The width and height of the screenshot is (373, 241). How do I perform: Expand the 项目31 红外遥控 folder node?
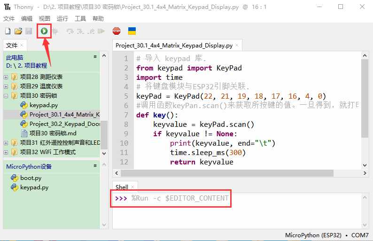[x=6, y=143]
